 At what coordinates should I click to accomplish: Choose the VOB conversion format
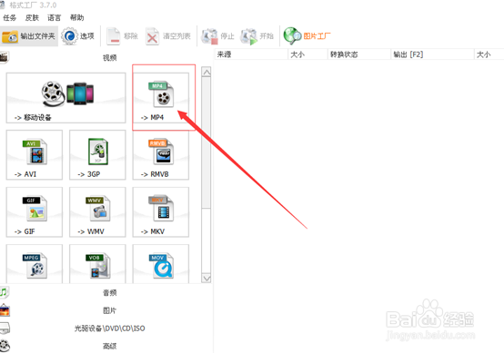tap(97, 264)
